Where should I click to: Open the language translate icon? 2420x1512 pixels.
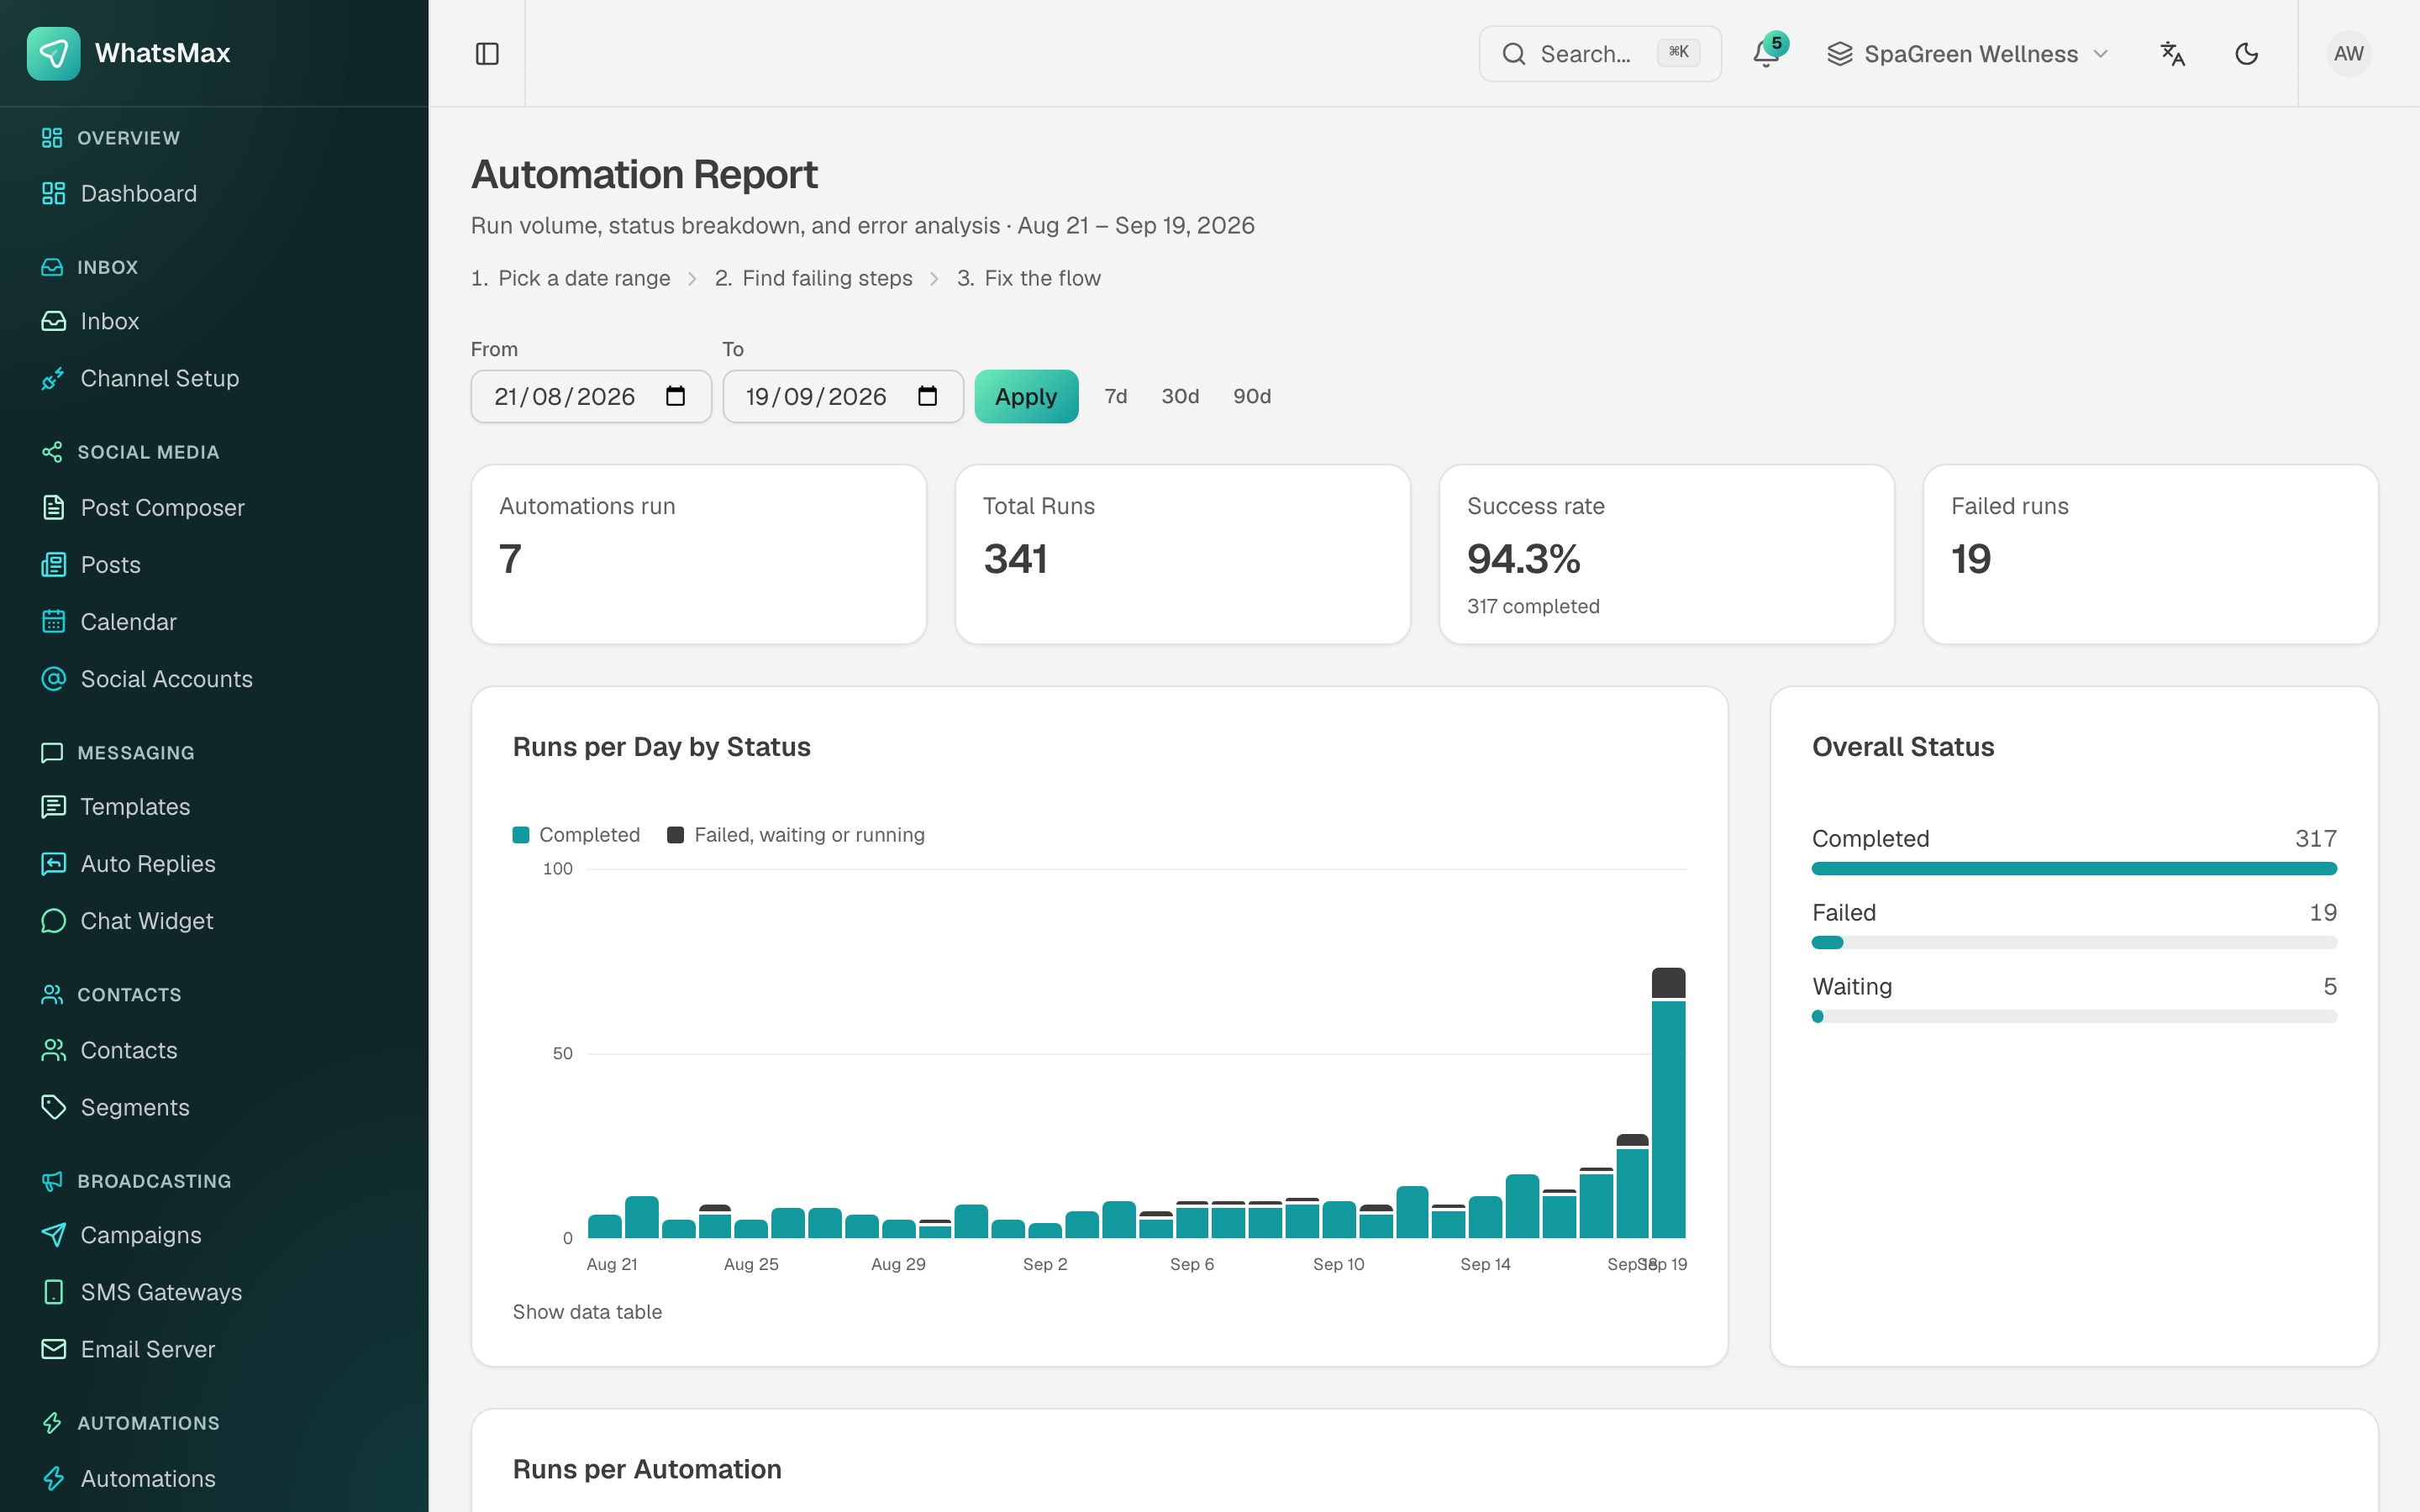(2172, 54)
